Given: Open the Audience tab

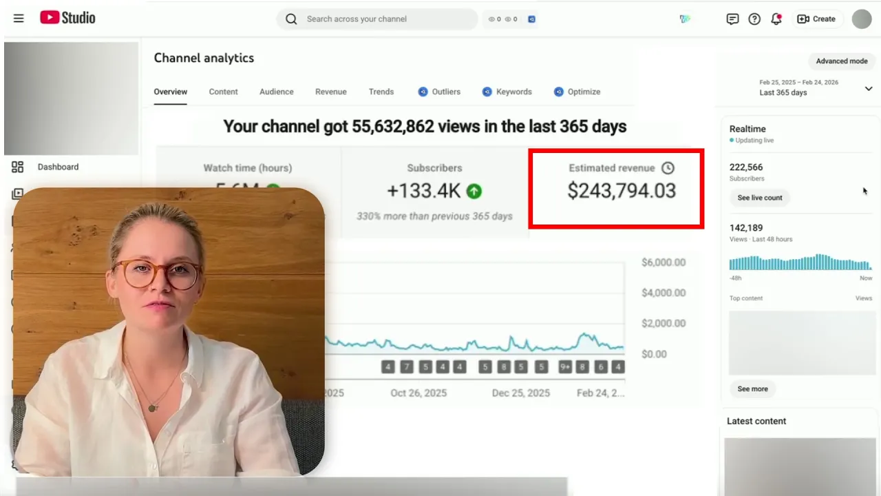Looking at the screenshot, I should 277,92.
